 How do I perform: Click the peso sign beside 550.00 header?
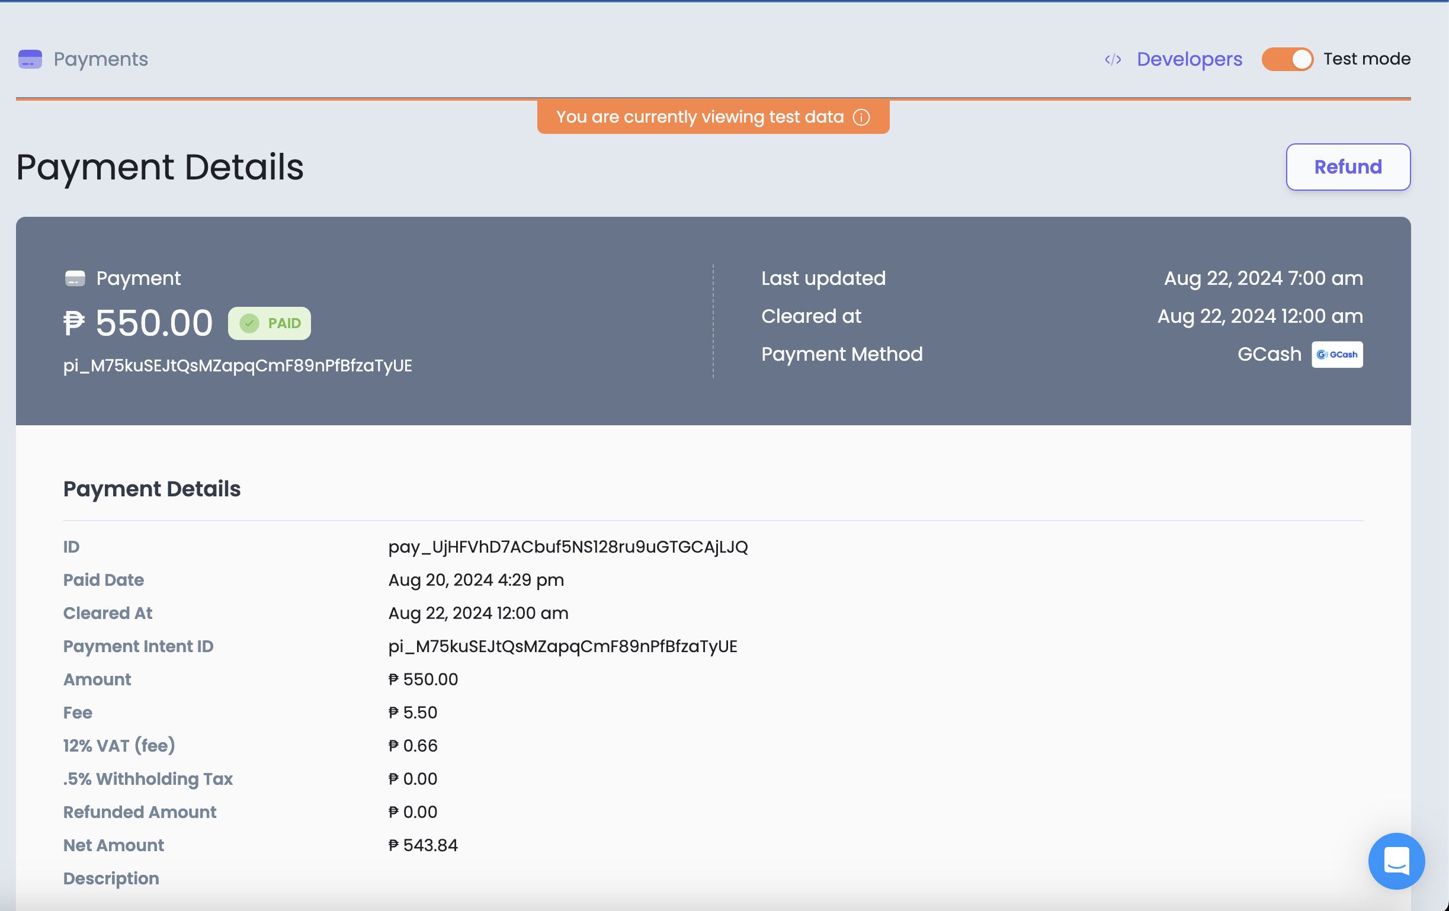(x=75, y=323)
